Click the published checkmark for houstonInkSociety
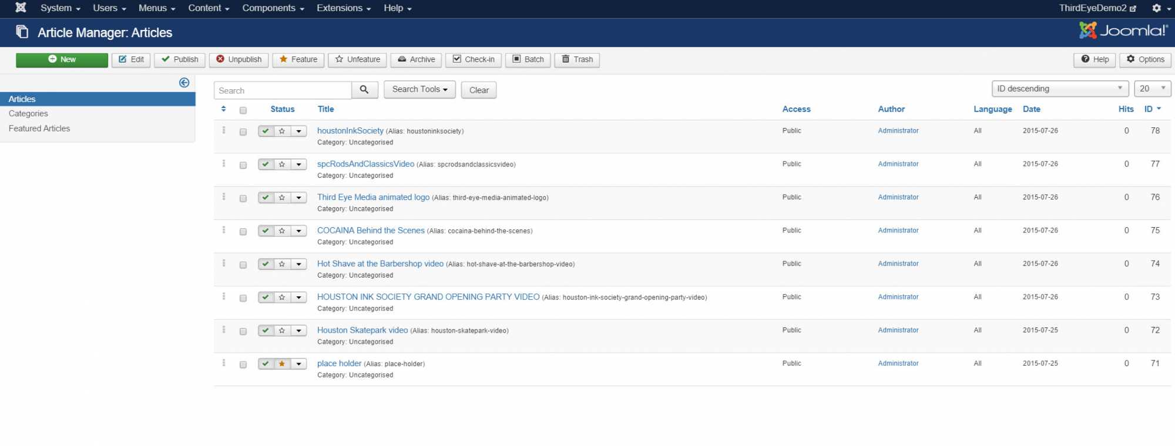This screenshot has width=1175, height=446. (x=266, y=131)
